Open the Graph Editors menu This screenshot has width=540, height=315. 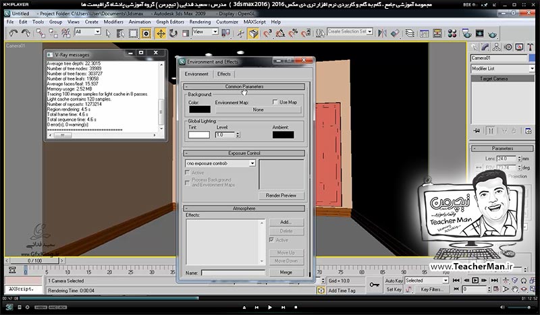(170, 22)
